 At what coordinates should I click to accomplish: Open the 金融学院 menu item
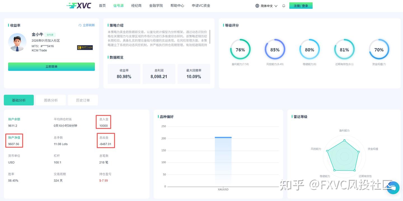pyautogui.click(x=156, y=5)
